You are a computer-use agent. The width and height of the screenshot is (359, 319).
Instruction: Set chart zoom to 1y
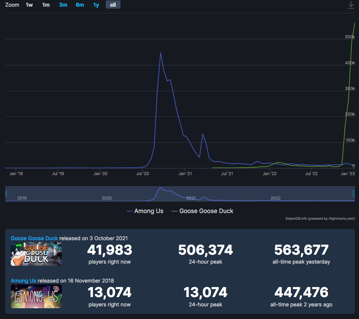point(96,5)
